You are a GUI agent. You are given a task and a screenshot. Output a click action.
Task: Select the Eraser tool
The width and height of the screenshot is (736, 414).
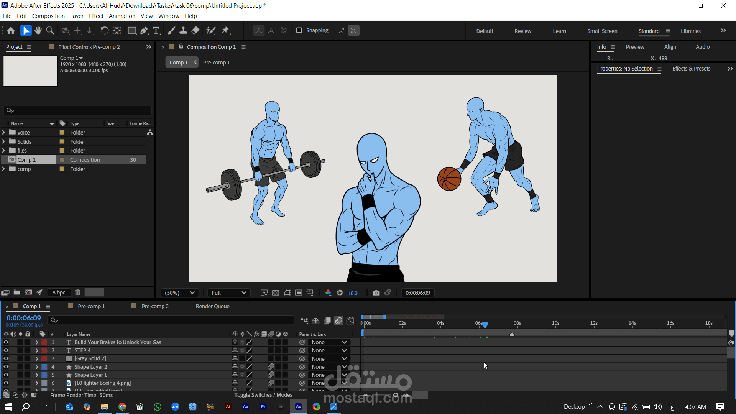tap(195, 31)
